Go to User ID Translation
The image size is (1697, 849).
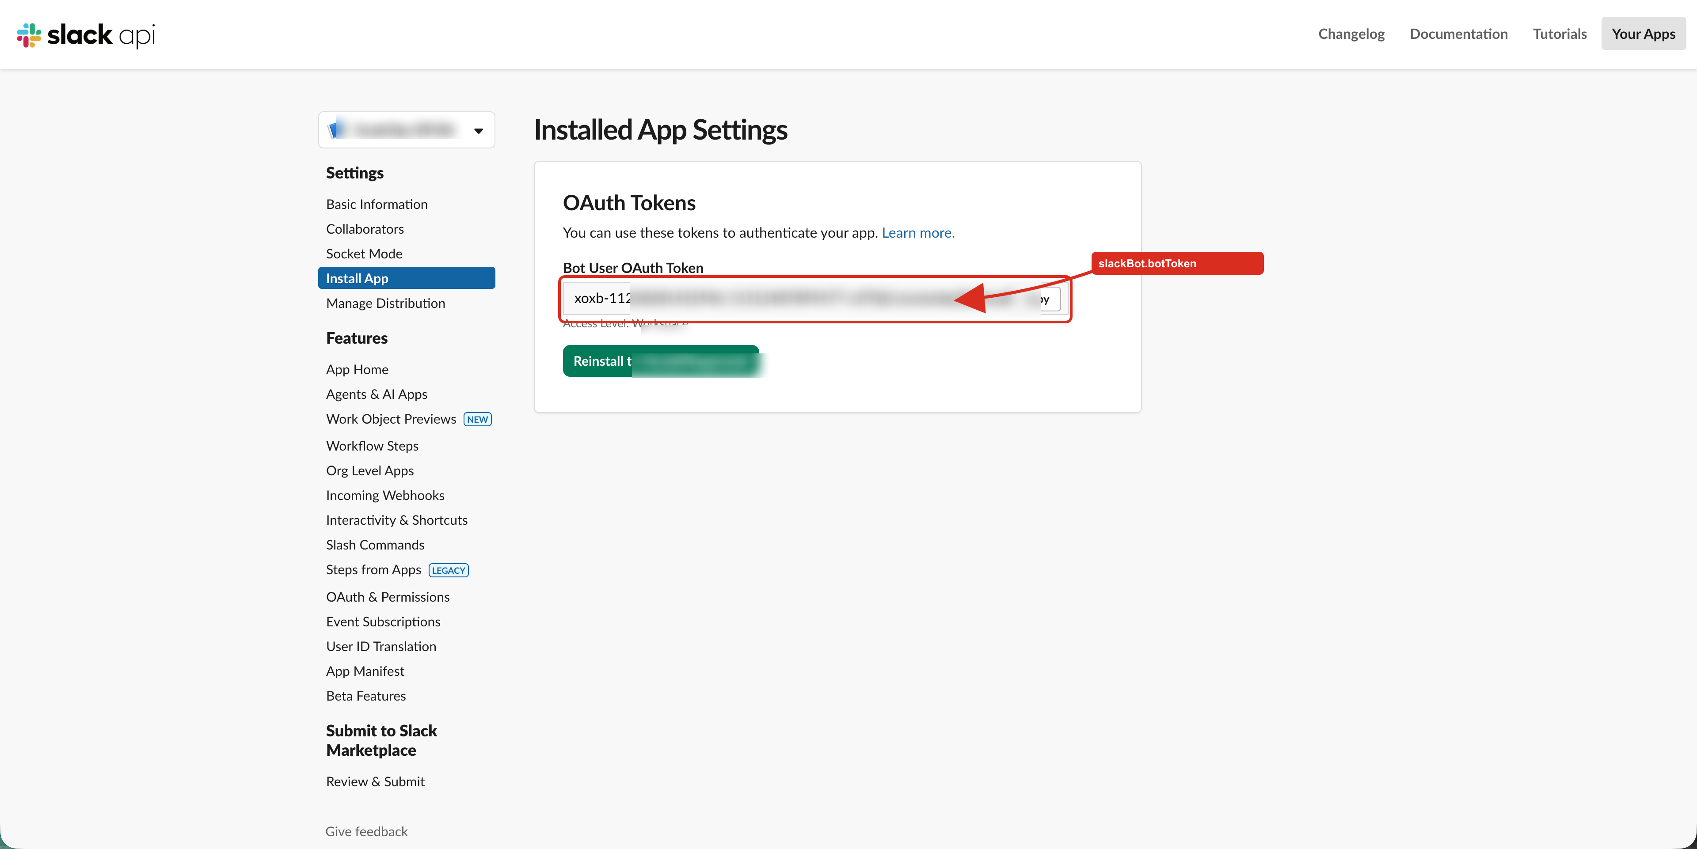(x=381, y=646)
